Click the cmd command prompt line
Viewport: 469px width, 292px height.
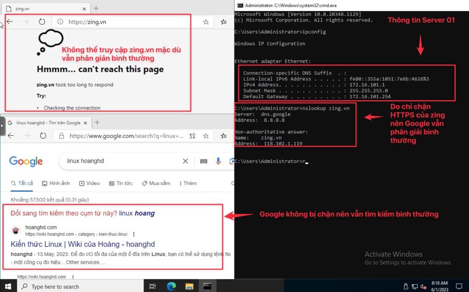tap(271, 161)
